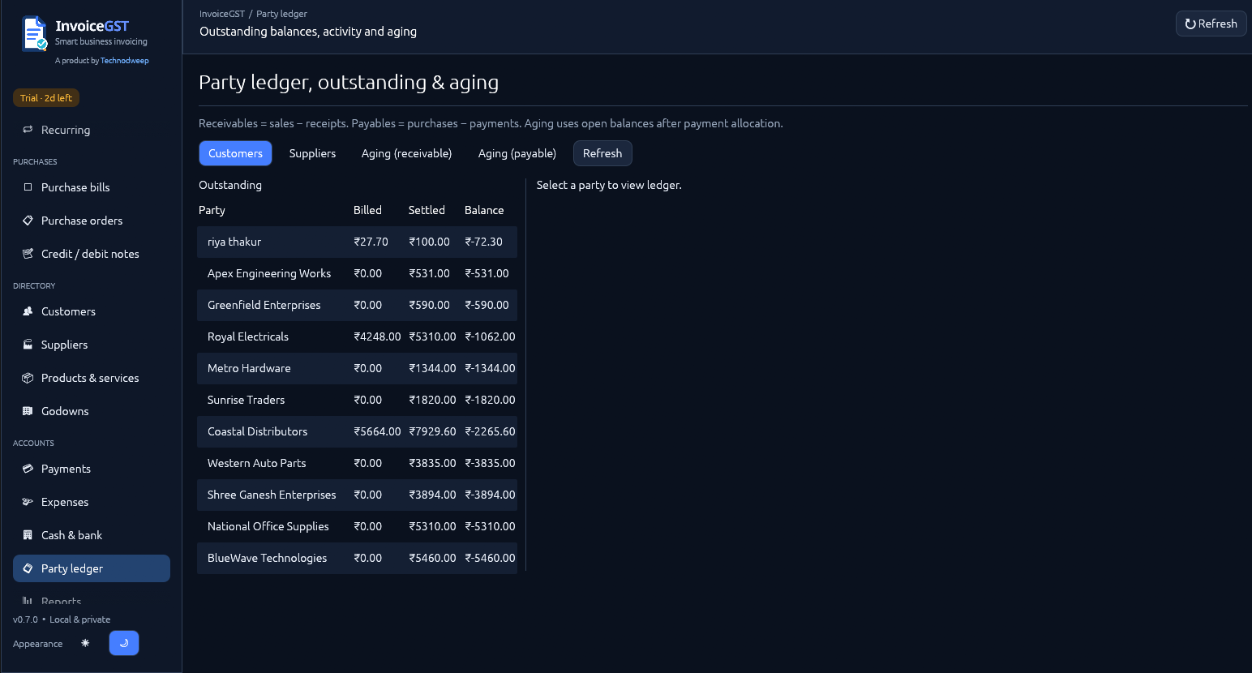The image size is (1252, 673).
Task: Select Metro Hardware party
Action: [x=357, y=368]
